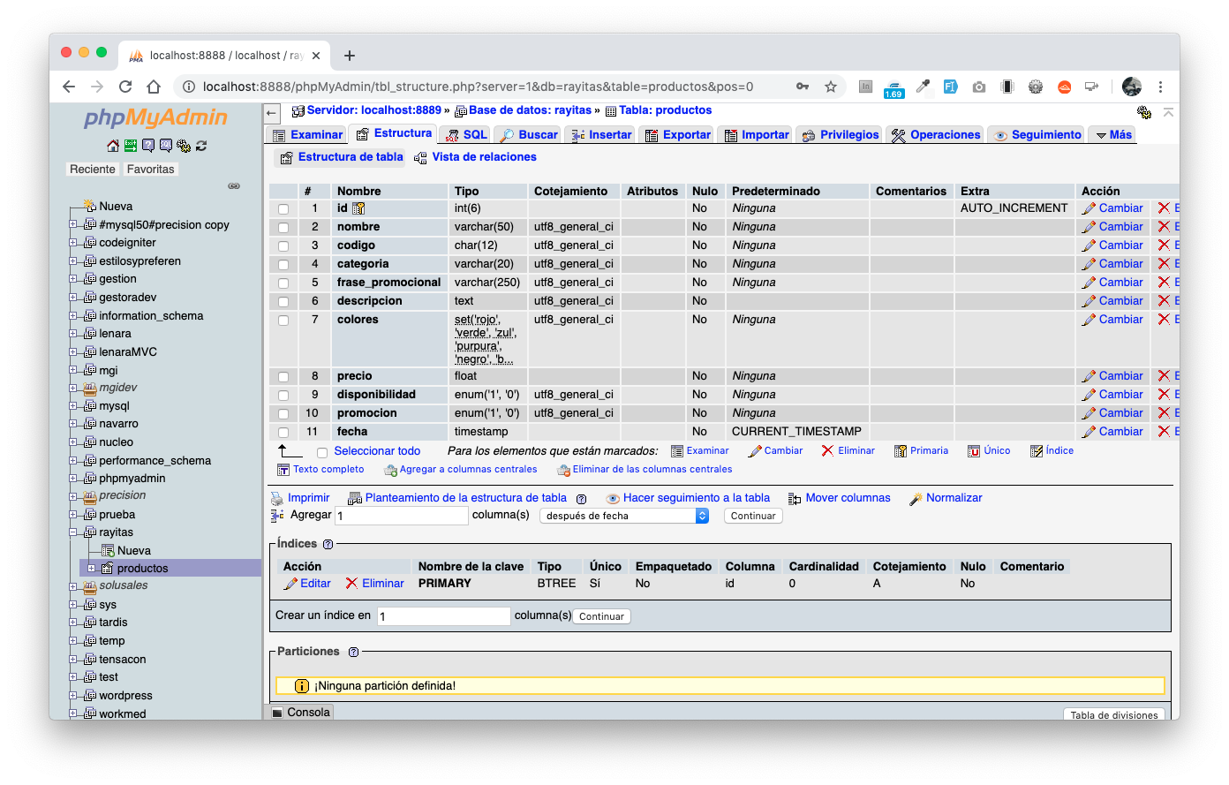
Task: Check the checkbox for precio column
Action: (x=283, y=377)
